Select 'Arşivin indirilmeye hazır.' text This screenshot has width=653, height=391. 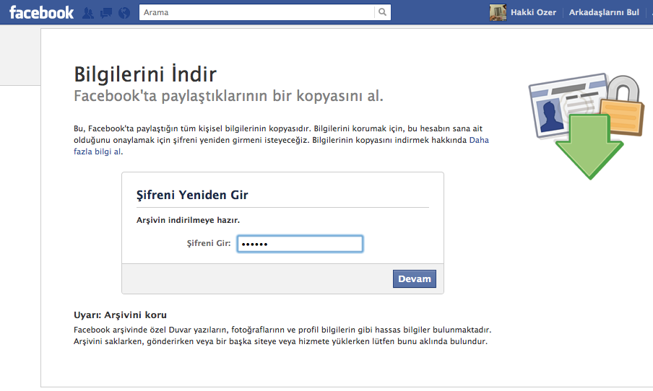188,220
